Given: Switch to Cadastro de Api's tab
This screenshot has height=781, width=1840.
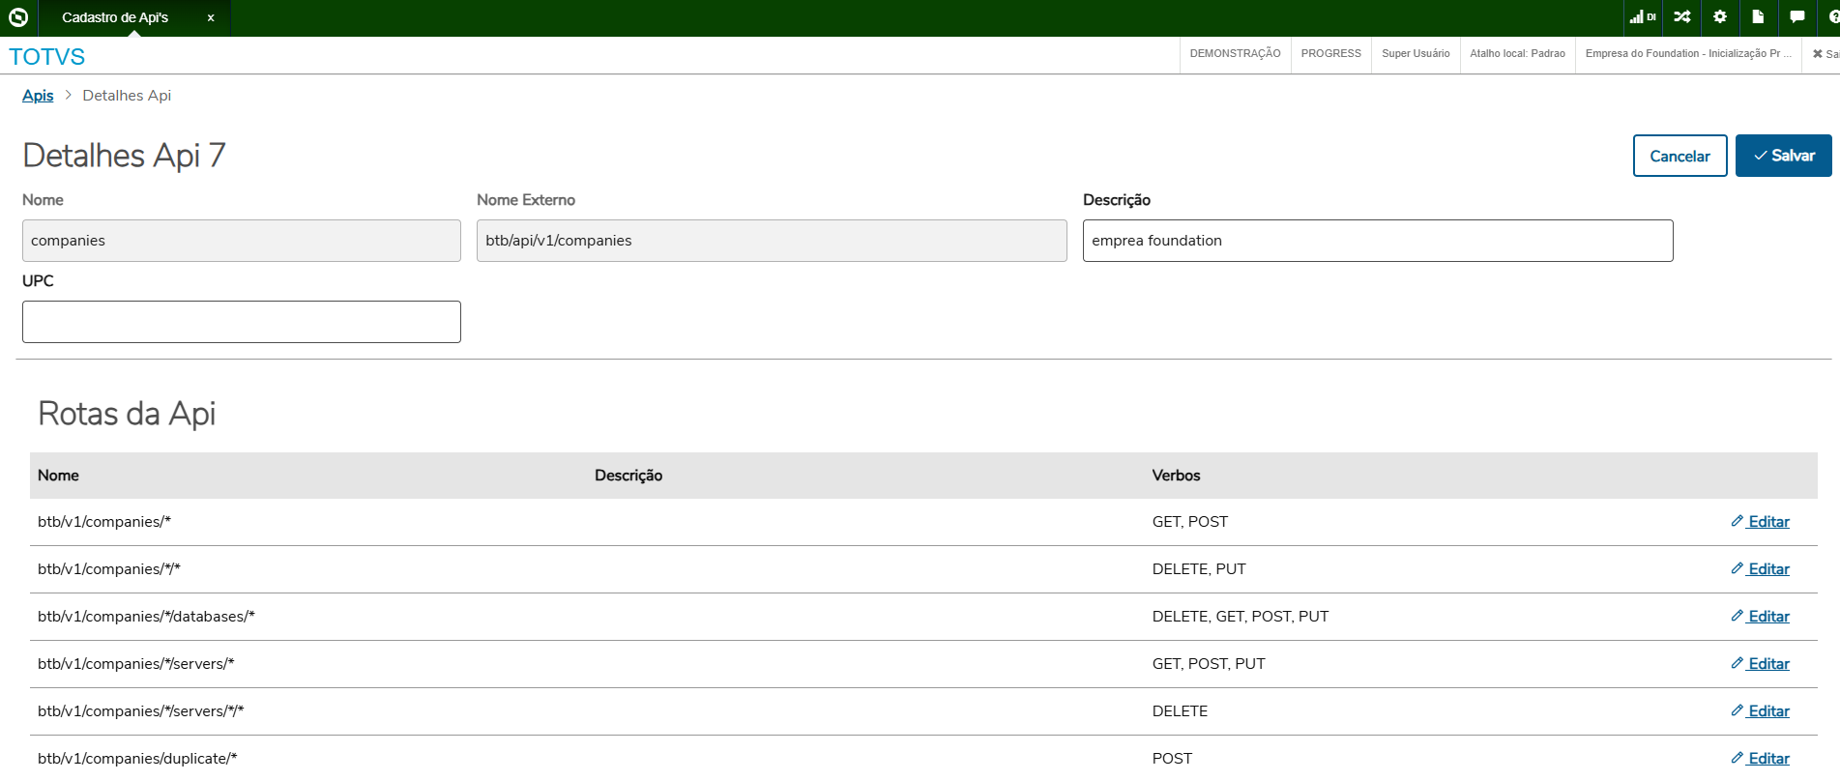Looking at the screenshot, I should (x=115, y=18).
